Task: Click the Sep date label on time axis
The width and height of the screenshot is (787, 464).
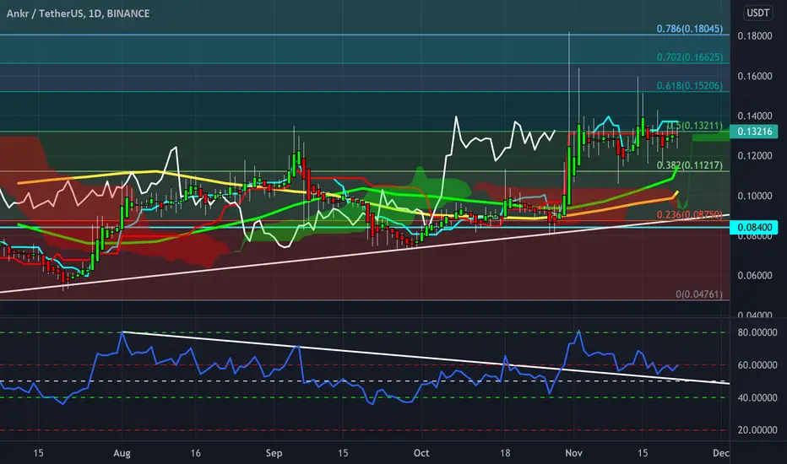Action: coord(274,453)
